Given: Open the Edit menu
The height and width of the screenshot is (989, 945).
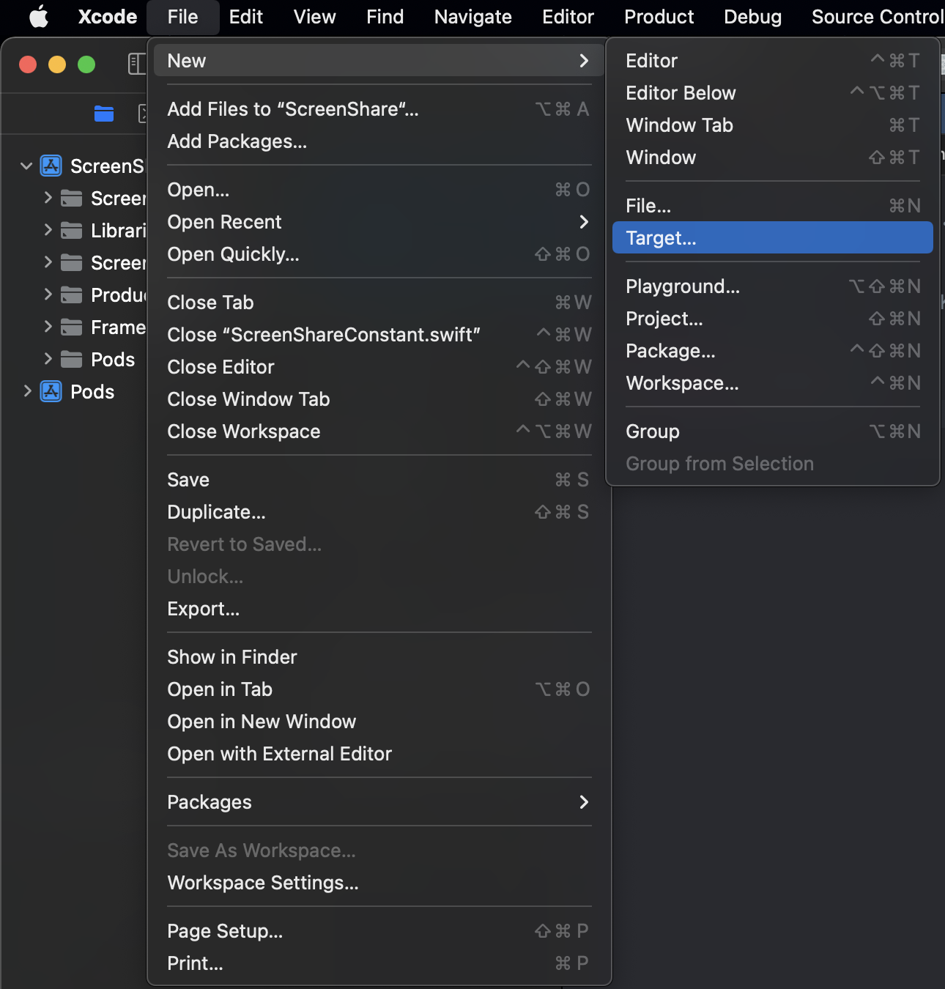Looking at the screenshot, I should (x=245, y=16).
